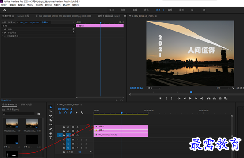Select the 字幕 02 clip on V2
This screenshot has height=158, width=244.
coord(121,131)
